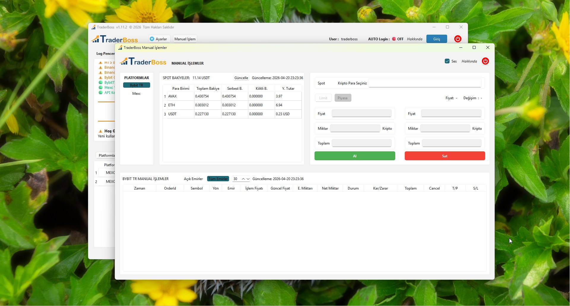Click the T/P column header
This screenshot has width=570, height=306.
[455, 188]
